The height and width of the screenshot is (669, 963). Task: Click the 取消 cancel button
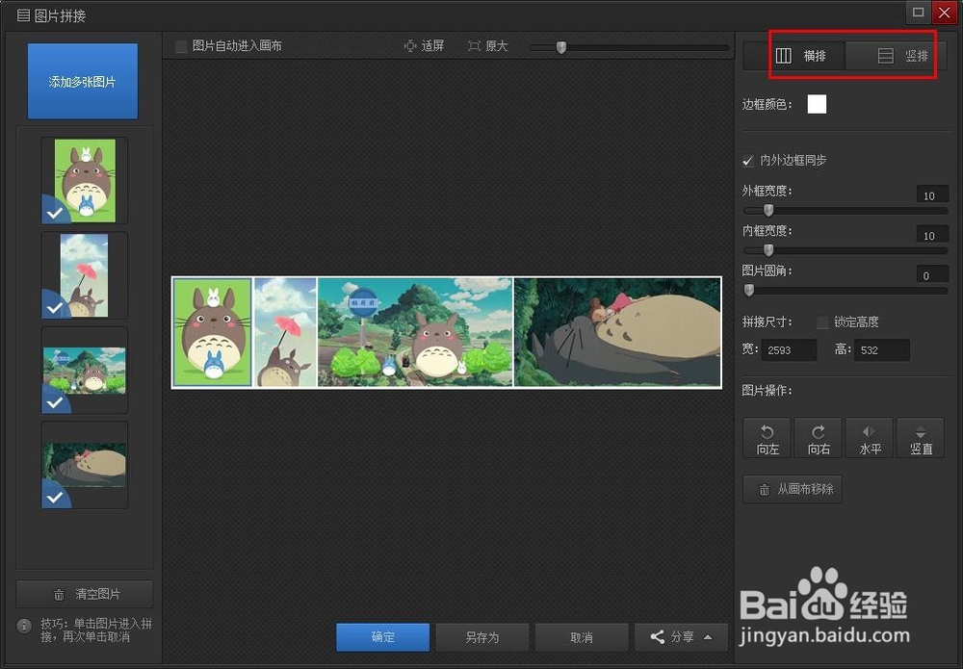(x=582, y=637)
